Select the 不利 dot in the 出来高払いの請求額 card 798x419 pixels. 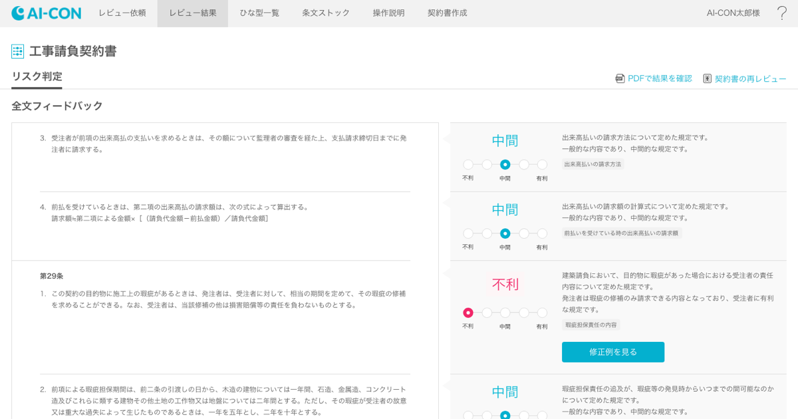click(x=468, y=233)
